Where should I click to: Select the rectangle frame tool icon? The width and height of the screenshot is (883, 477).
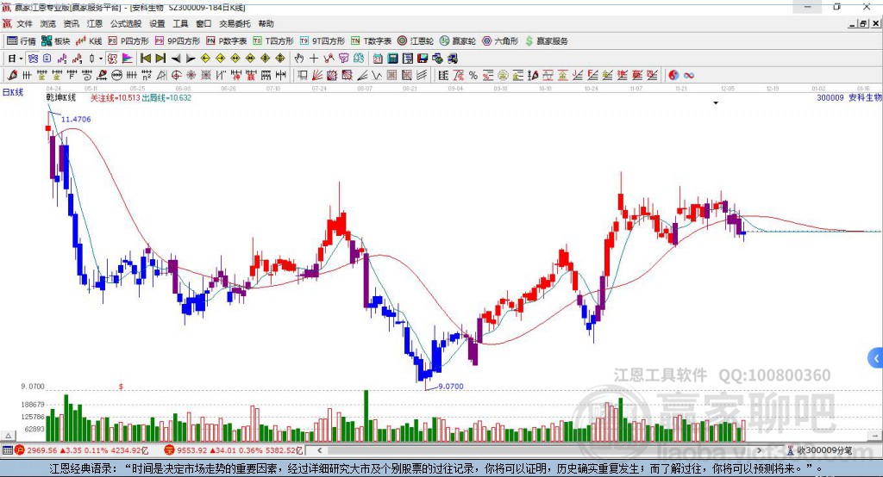tap(303, 76)
